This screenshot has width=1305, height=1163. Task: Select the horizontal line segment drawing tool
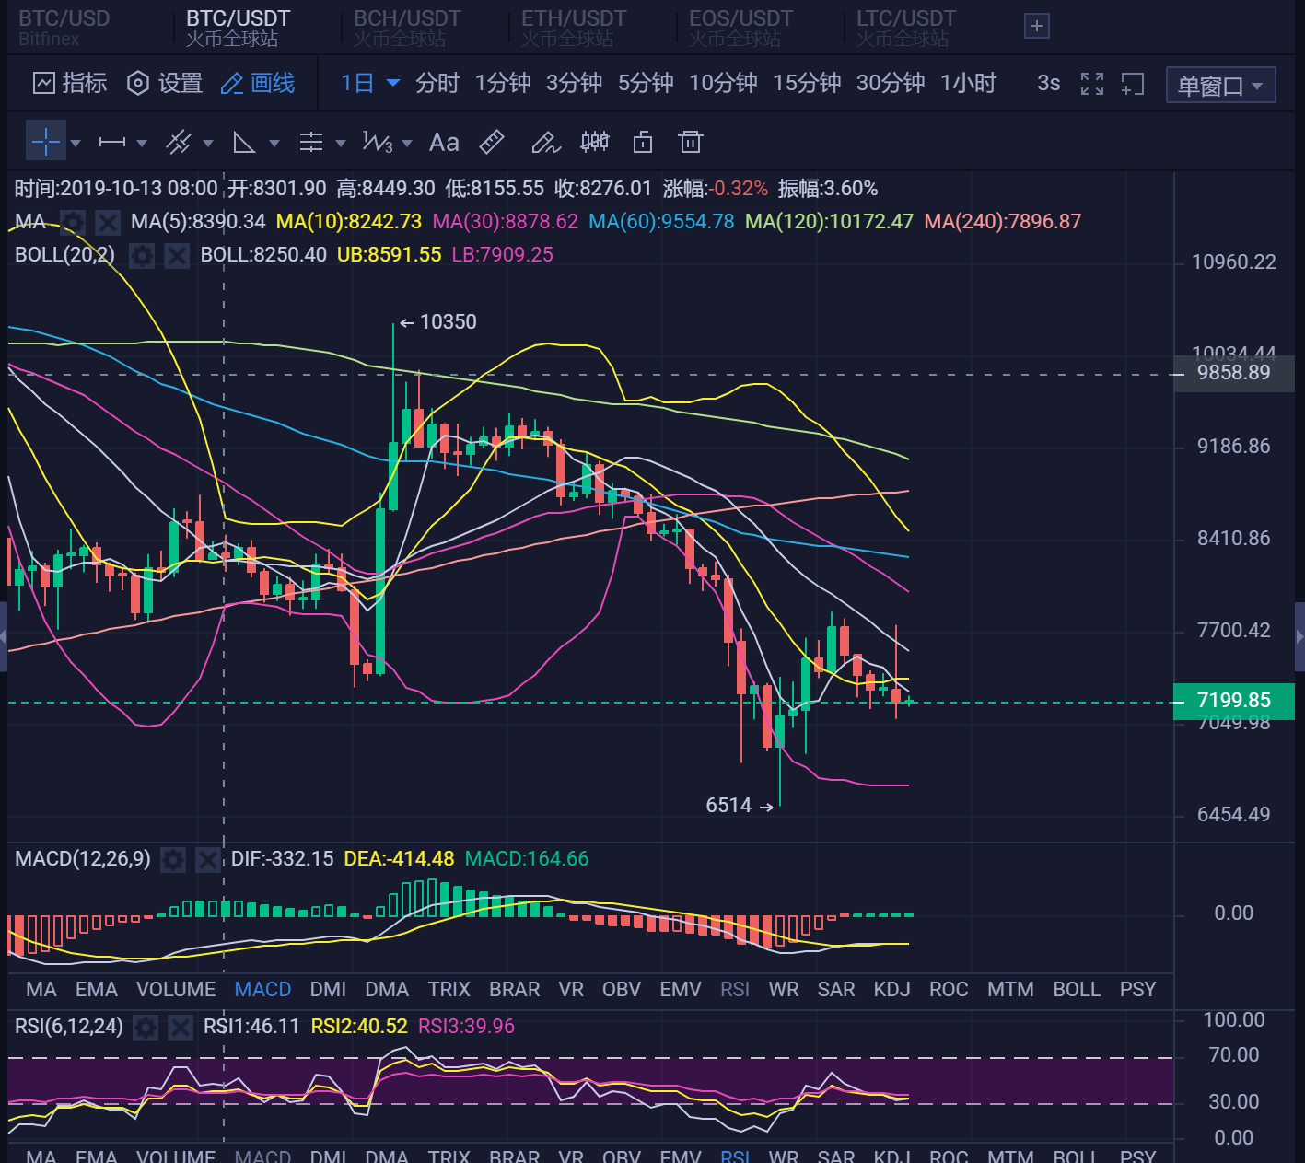pos(112,143)
